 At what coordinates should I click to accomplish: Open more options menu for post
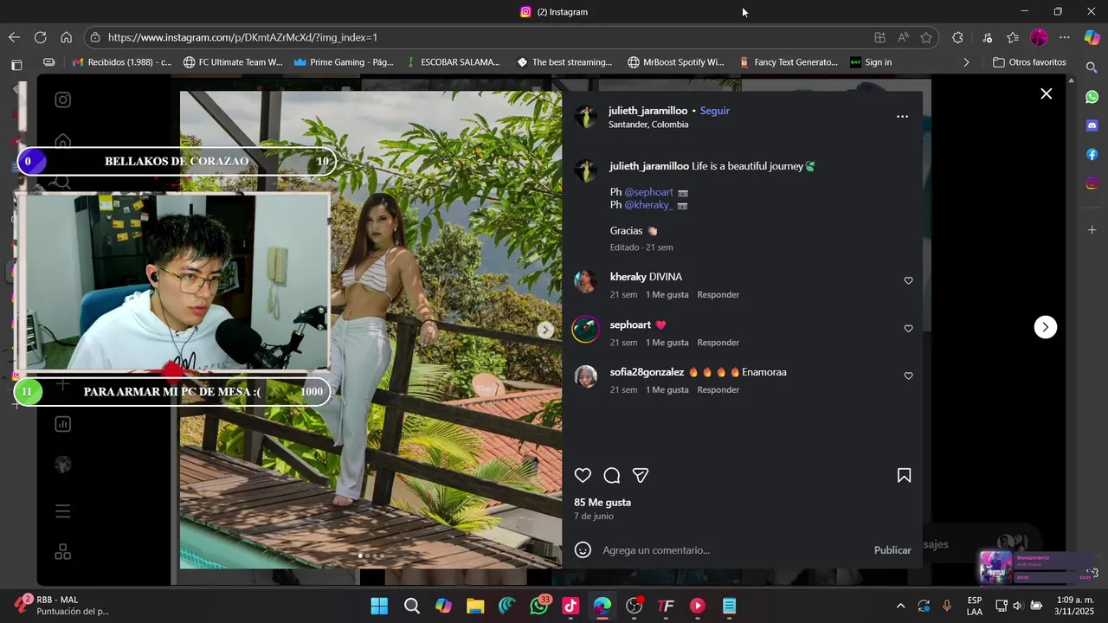pos(902,117)
